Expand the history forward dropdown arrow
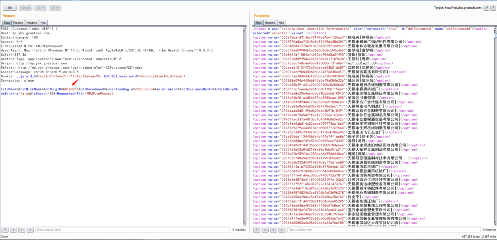Image resolution: width=497 pixels, height=240 pixels. 58,7
